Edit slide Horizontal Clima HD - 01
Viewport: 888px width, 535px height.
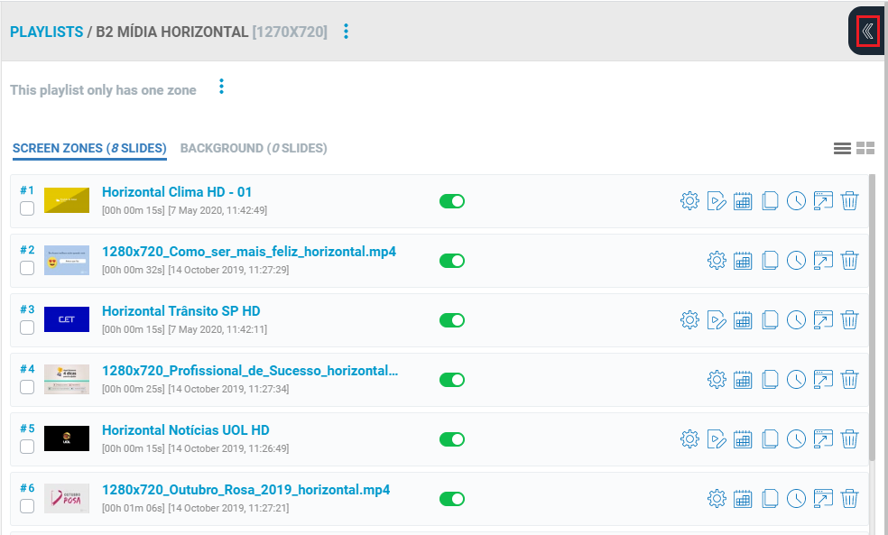coord(717,201)
